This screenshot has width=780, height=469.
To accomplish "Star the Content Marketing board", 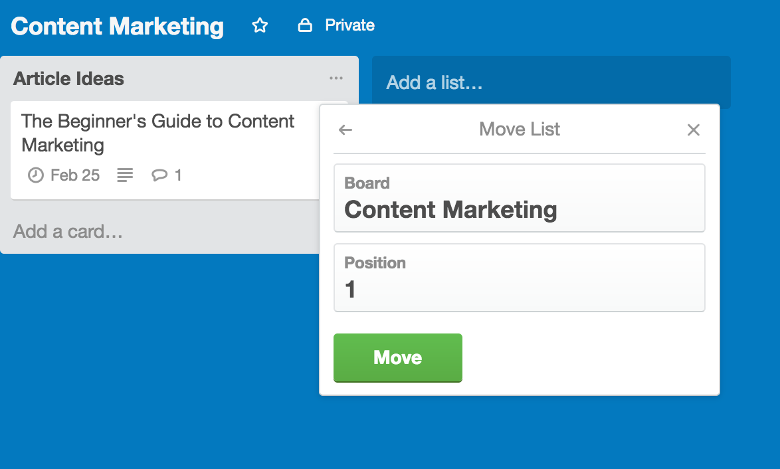I will (x=260, y=25).
